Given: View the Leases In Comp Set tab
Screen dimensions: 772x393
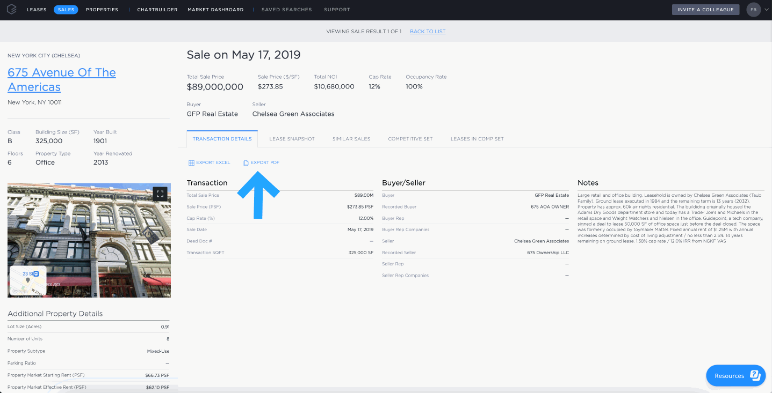Looking at the screenshot, I should pos(477,139).
